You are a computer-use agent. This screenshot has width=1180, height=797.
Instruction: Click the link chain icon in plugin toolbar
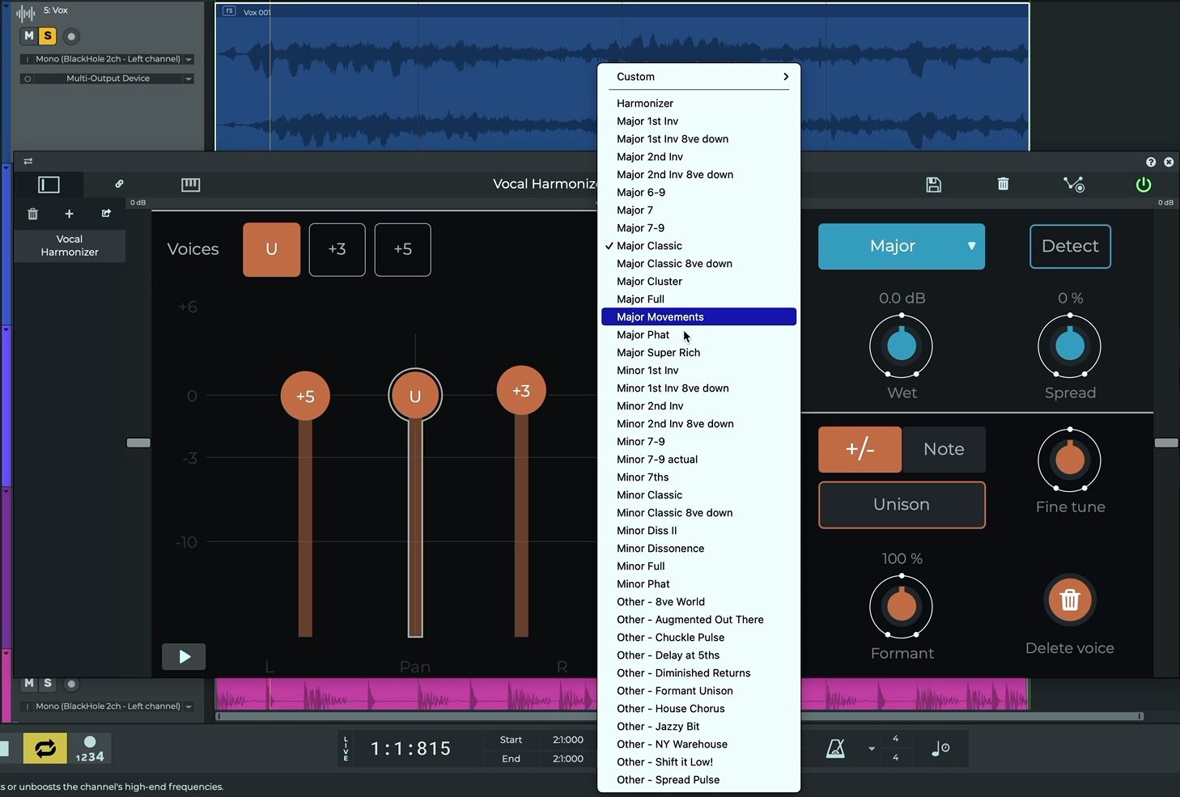[x=119, y=184]
